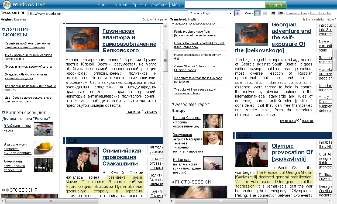This screenshot has width=337, height=204.
Task: Click 'Is this translation helpful?' link
Action: [x=319, y=19]
